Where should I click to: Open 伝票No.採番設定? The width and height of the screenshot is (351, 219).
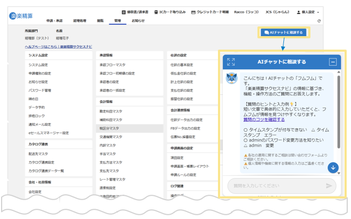tap(183, 136)
